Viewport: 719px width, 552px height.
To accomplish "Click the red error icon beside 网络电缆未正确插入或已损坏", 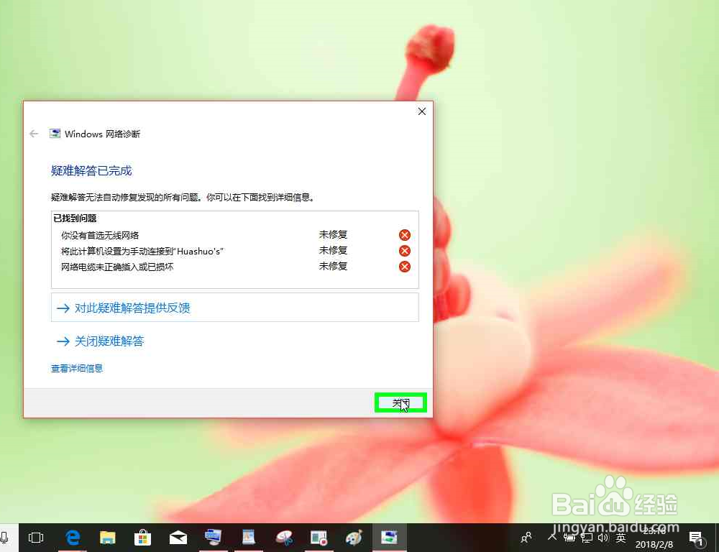I will point(404,266).
